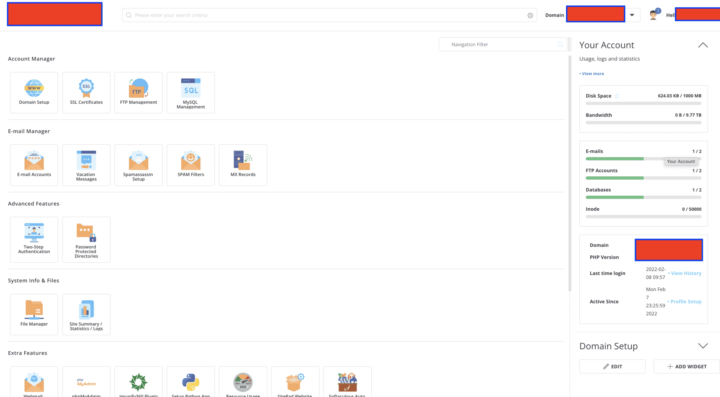Launch MySQL Management
Viewport: 720px width, 397px height.
(x=191, y=92)
